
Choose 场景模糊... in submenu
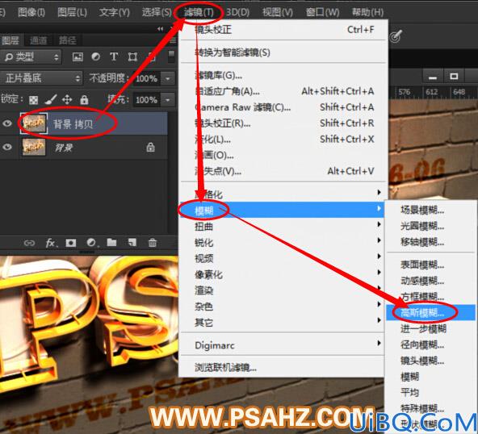[430, 210]
